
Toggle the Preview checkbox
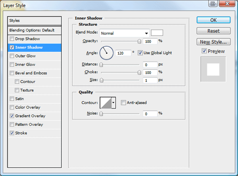click(204, 51)
